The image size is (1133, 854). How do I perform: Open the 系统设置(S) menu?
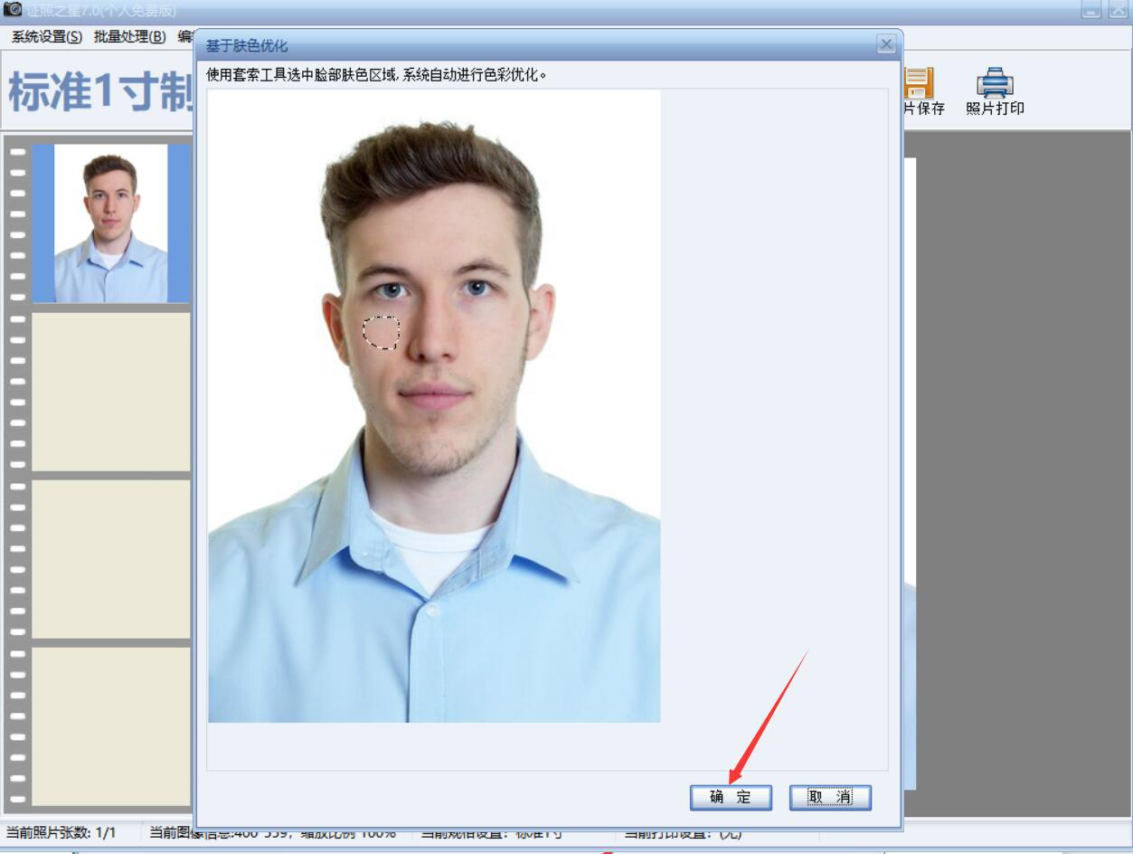[46, 37]
